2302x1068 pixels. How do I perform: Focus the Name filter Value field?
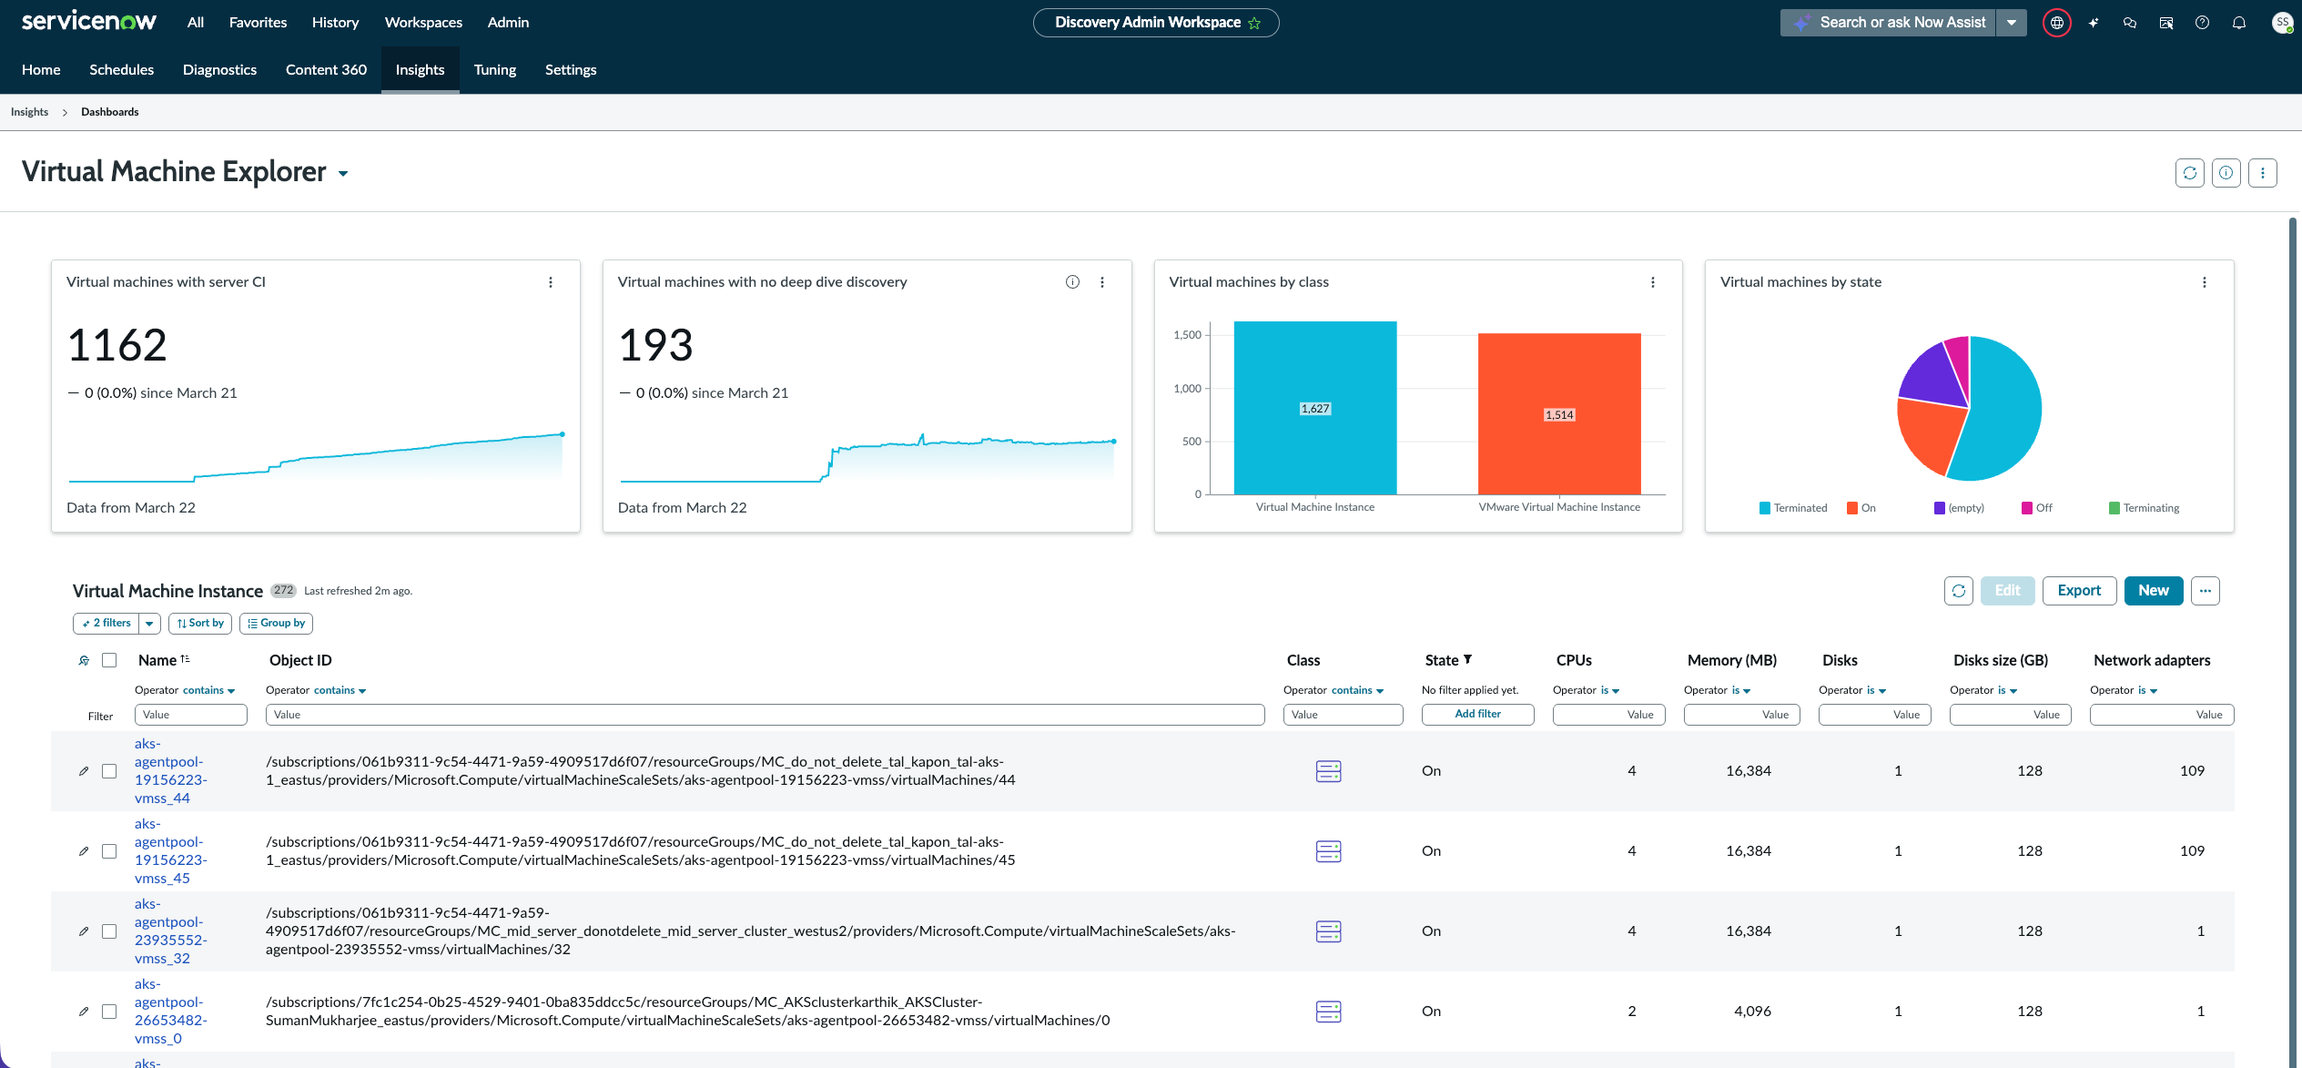191,715
